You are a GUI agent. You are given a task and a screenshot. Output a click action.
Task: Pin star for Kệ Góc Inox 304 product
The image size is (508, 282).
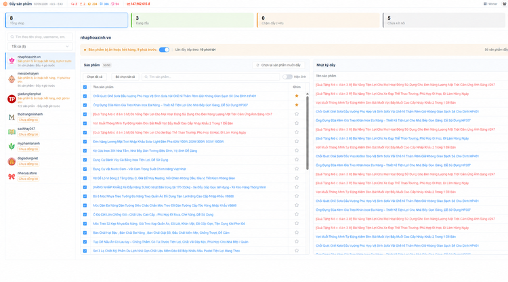pyautogui.click(x=297, y=150)
